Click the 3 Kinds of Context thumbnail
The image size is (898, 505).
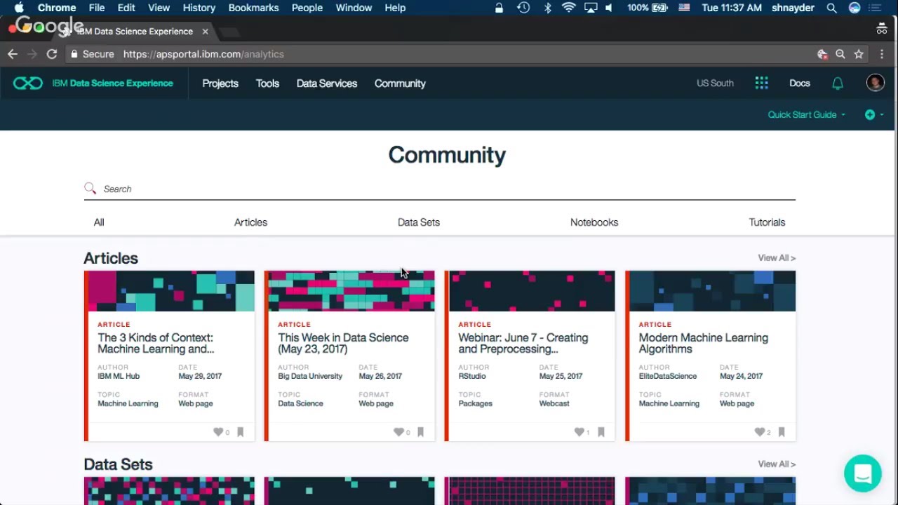pos(171,291)
